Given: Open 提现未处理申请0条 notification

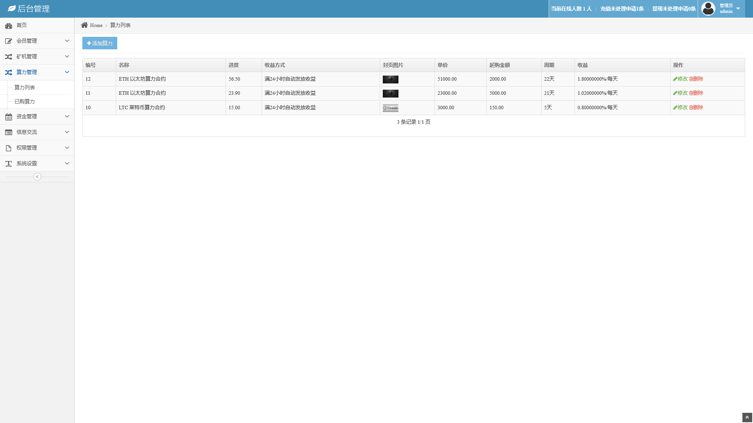Looking at the screenshot, I should (674, 9).
